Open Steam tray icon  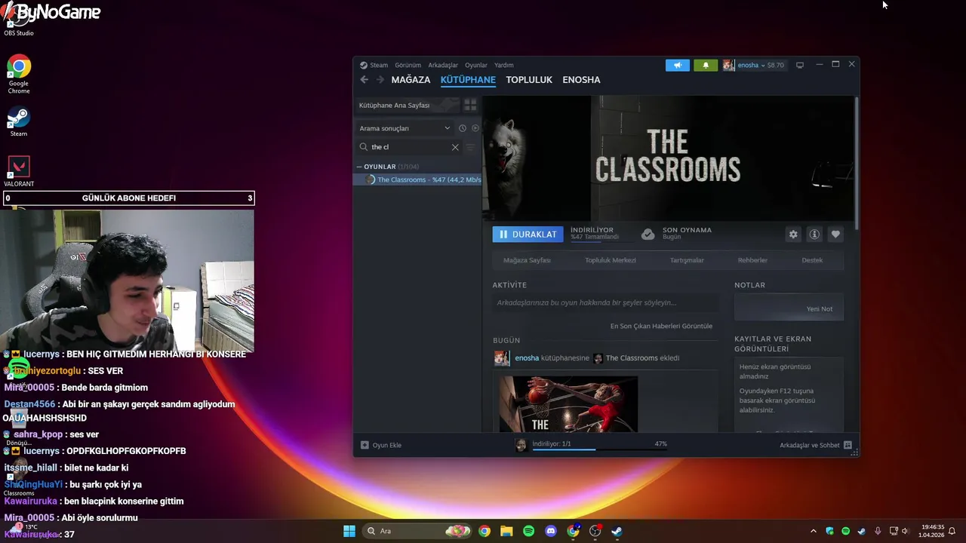(x=861, y=531)
